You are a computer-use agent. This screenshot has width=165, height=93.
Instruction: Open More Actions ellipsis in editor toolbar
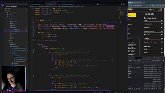click(x=126, y=4)
